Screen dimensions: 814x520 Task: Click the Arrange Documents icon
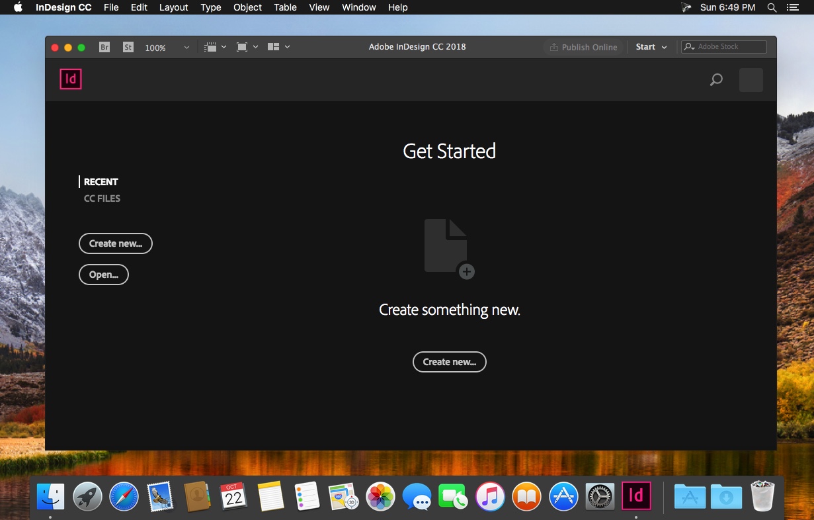point(274,47)
